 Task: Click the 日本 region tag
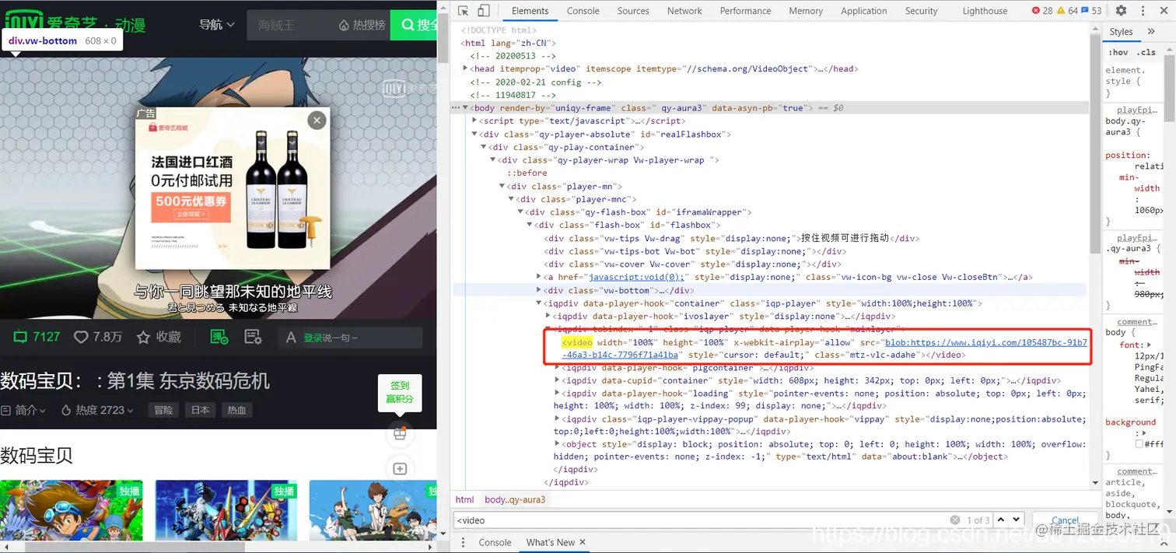point(201,410)
